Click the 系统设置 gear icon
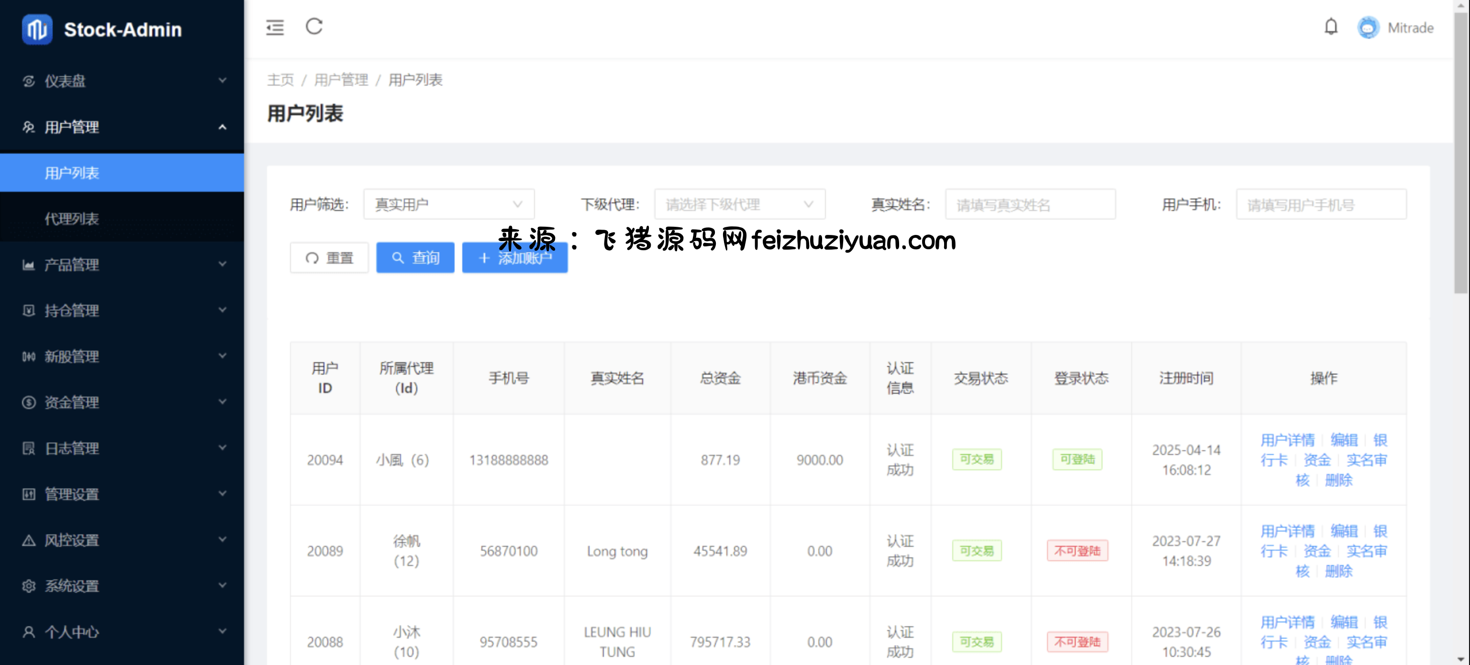The width and height of the screenshot is (1470, 665). pyautogui.click(x=29, y=586)
